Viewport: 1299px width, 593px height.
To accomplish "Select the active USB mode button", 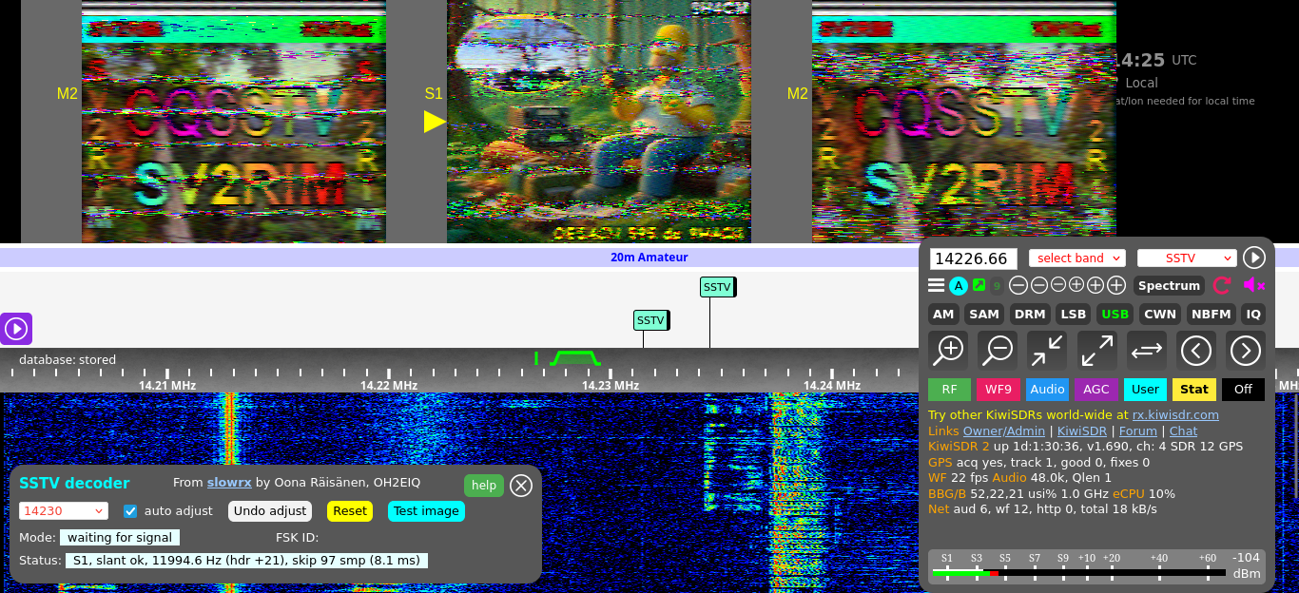I will (1115, 314).
